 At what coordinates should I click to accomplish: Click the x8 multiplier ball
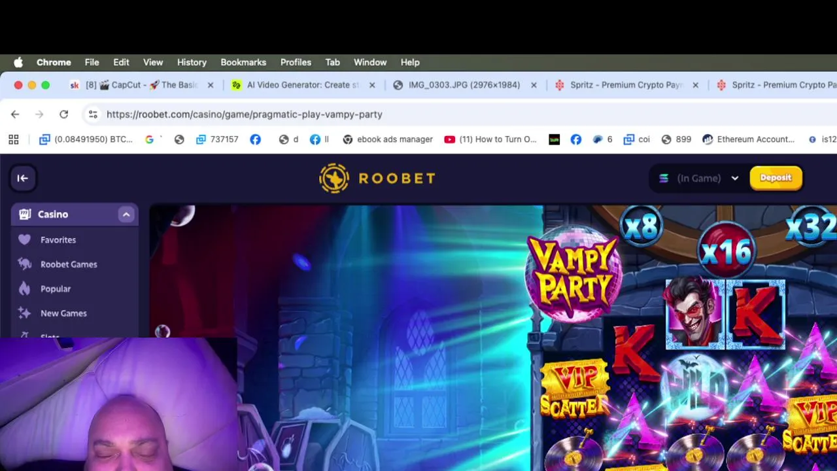click(x=641, y=227)
